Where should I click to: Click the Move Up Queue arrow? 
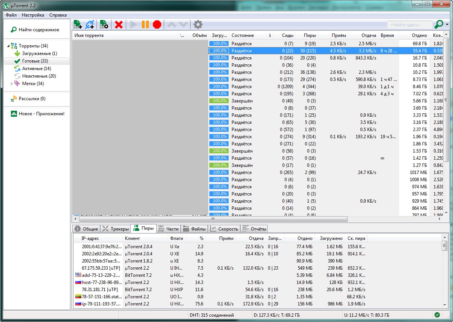pyautogui.click(x=171, y=25)
